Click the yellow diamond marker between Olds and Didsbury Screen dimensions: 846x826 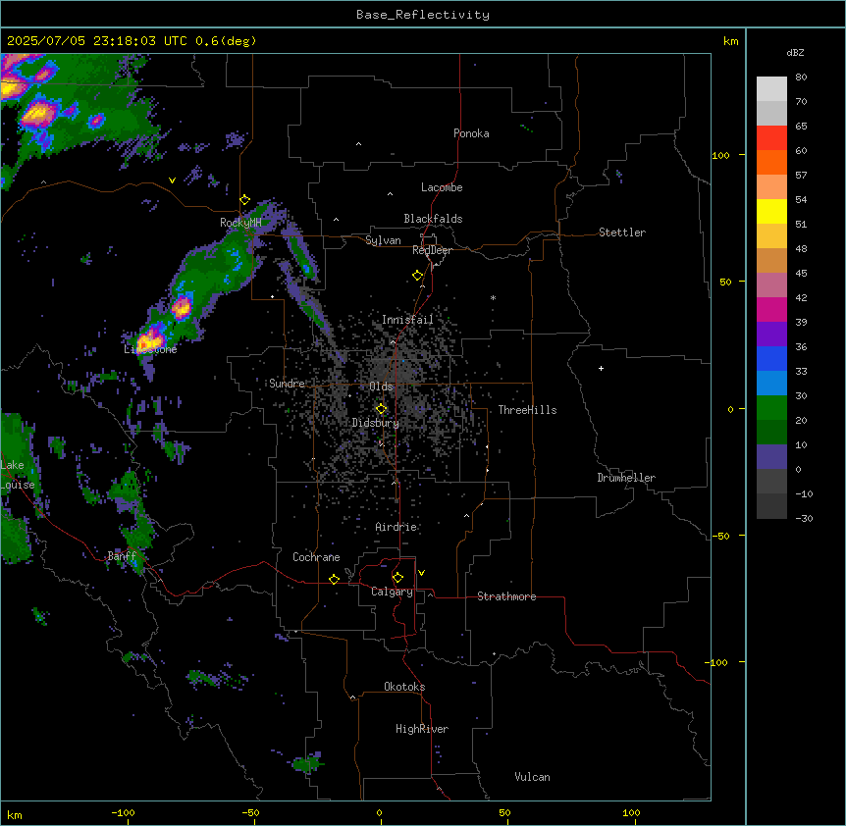(x=382, y=409)
